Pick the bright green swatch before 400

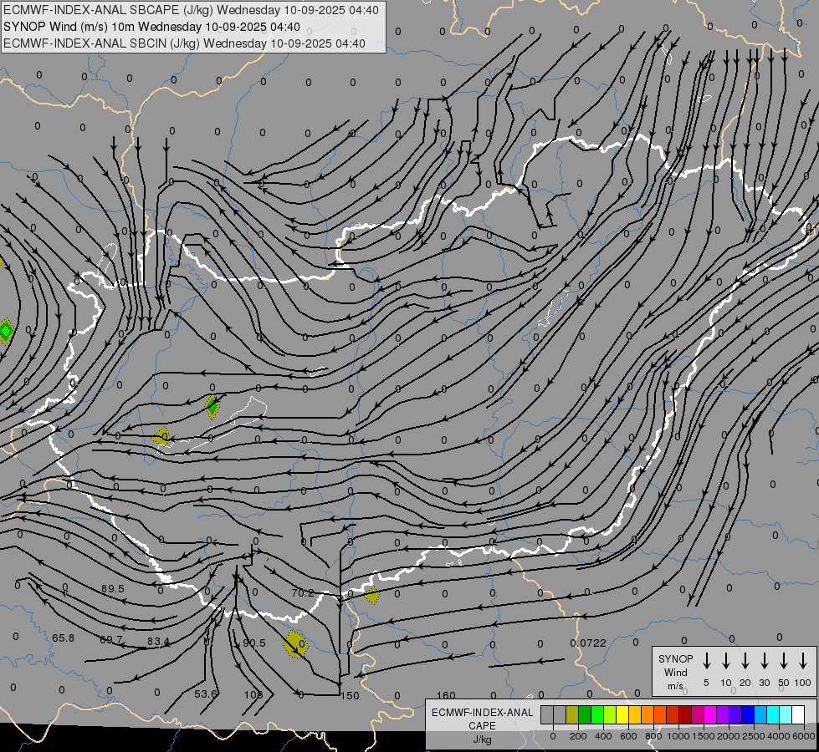pos(597,714)
